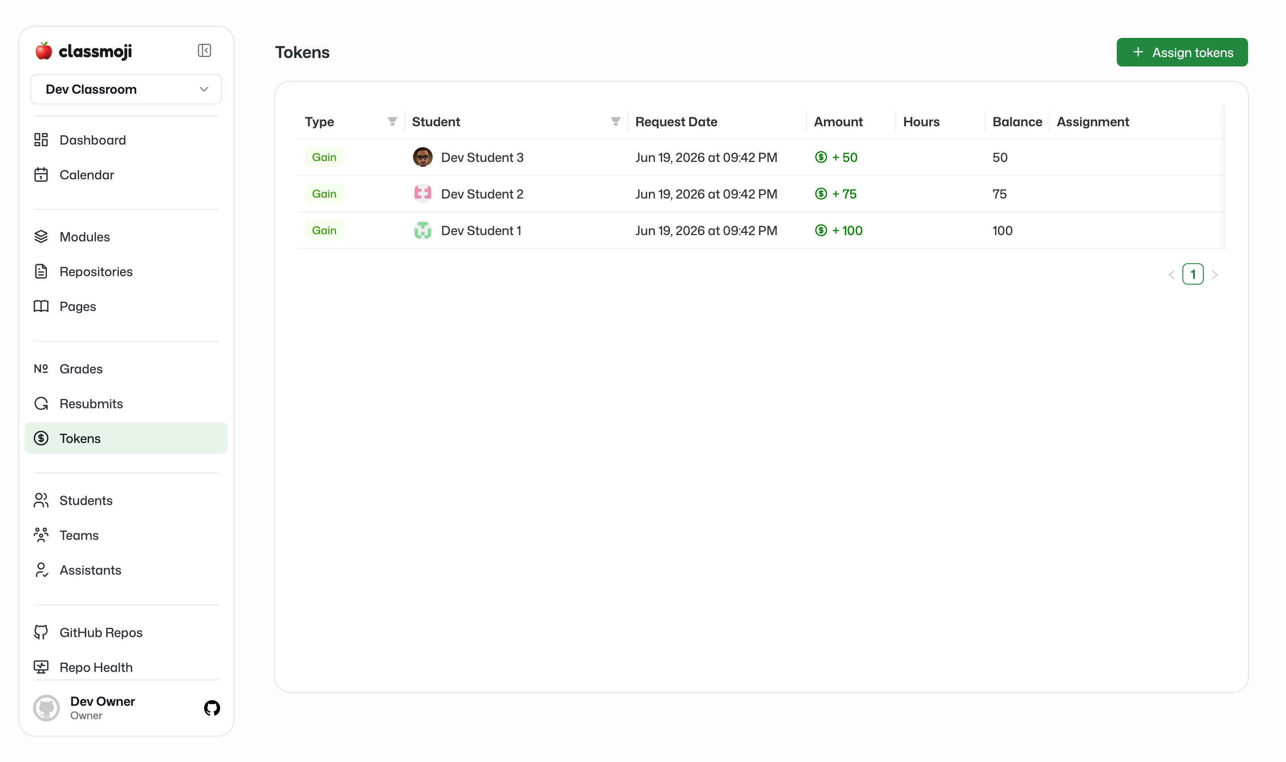Screen dimensions: 1286x762
Task: Click the Repositories document icon
Action: click(x=41, y=271)
